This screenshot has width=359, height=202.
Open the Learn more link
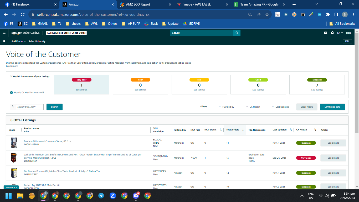(12, 66)
